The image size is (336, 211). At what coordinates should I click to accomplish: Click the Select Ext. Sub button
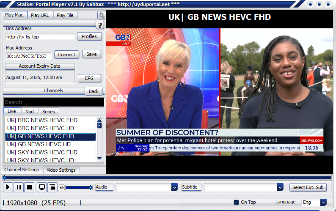(x=308, y=187)
